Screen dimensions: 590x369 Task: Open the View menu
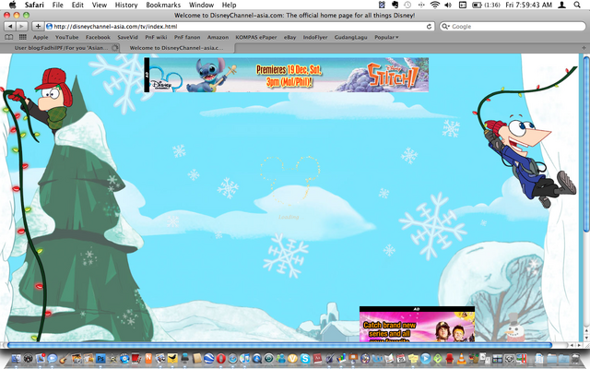pyautogui.click(x=100, y=5)
